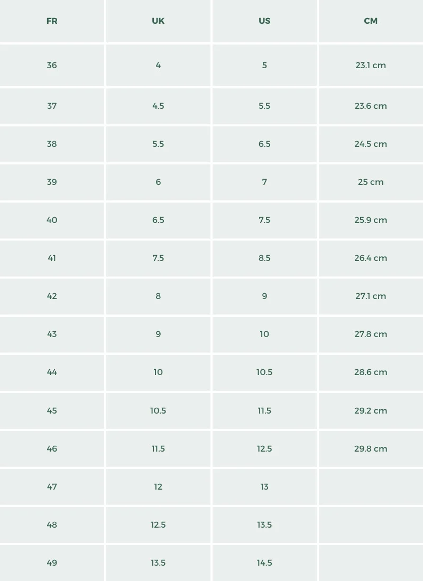Click the 25 cm cell
423x581 pixels.
(x=371, y=182)
